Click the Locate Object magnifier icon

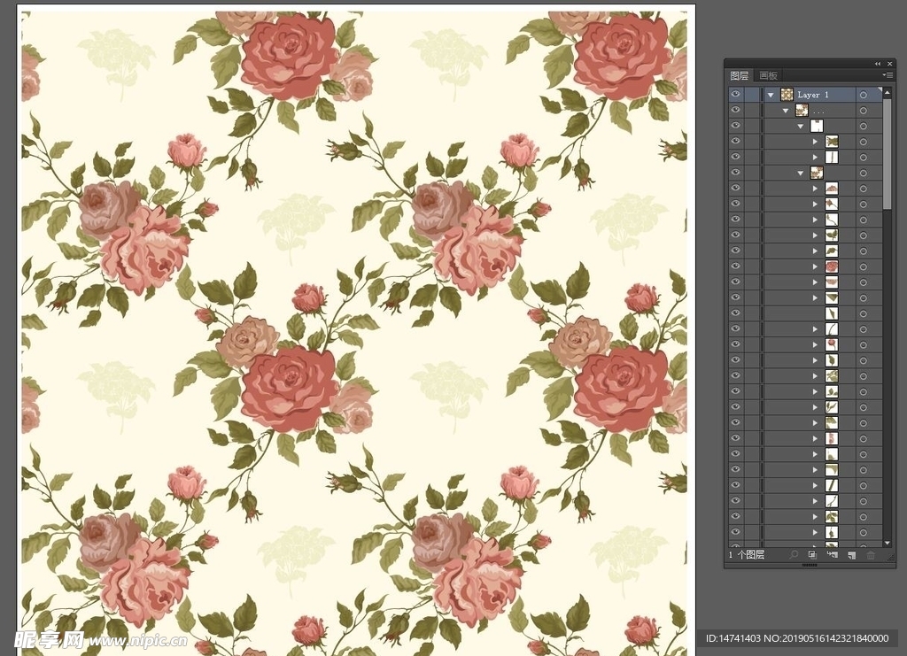pyautogui.click(x=794, y=555)
